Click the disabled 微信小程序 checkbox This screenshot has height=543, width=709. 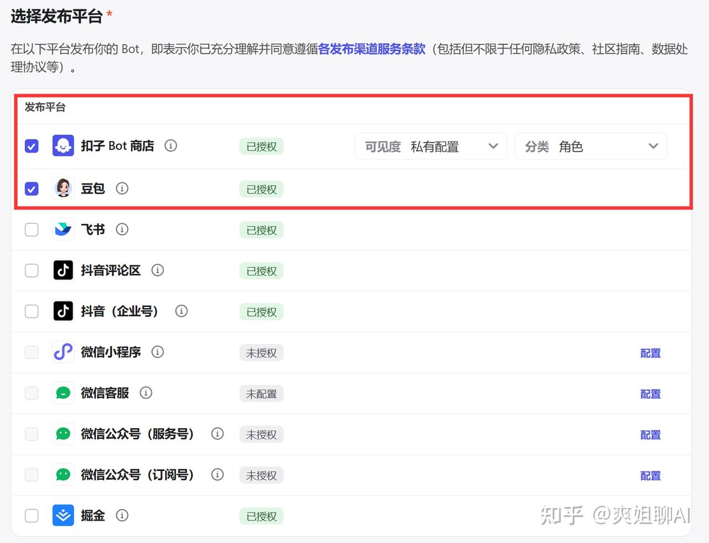[x=32, y=352]
